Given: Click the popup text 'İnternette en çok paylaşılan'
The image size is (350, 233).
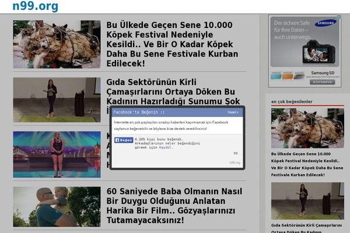Looking at the screenshot, I should [171, 125].
